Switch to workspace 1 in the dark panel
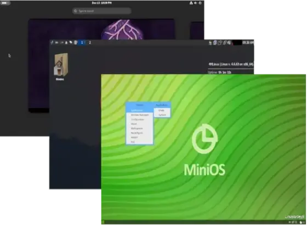 pos(82,42)
